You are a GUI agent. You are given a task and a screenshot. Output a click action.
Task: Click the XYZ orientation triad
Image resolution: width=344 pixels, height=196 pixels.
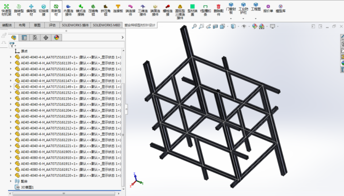pos(136,180)
